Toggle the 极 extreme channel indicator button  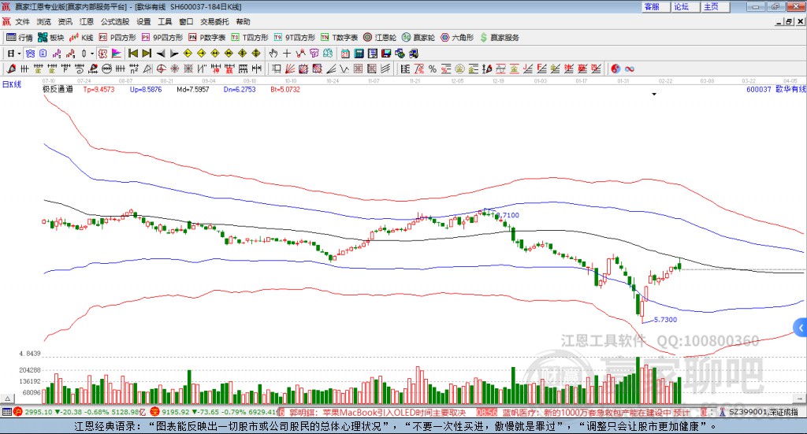point(103,54)
